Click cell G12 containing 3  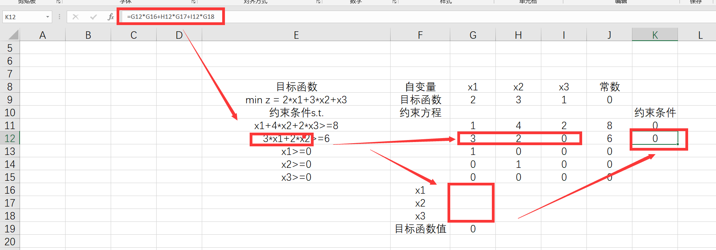click(473, 138)
